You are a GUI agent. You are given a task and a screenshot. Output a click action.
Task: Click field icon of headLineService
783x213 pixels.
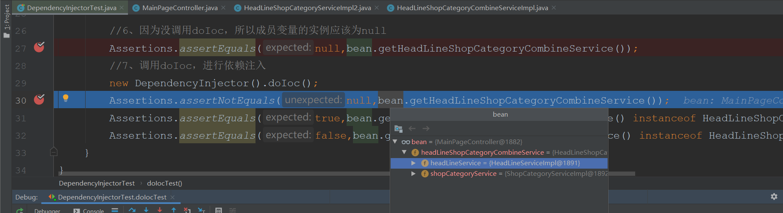[425, 163]
